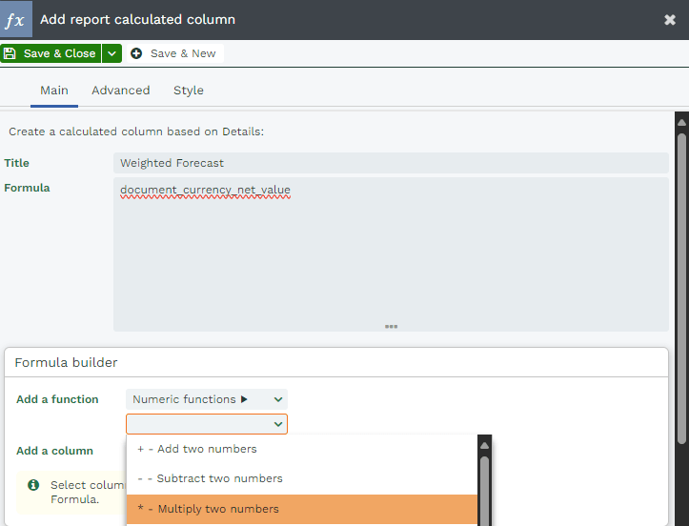Screen dimensions: 689x526
Task: Click the dialog's vertical scrollbar up arrow
Action: pos(681,121)
